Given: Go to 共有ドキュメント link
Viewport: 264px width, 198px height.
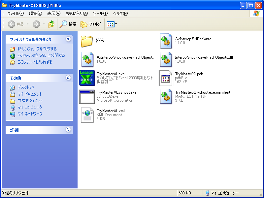Looking at the screenshot, I should [30, 101].
